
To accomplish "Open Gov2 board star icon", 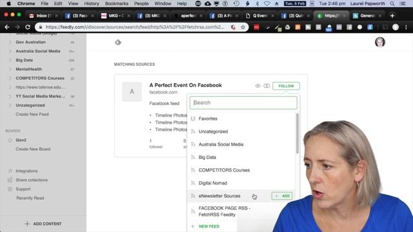I will [10, 140].
